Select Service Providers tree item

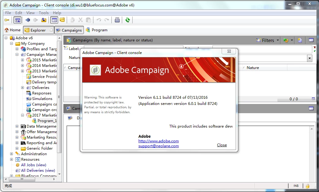[x=44, y=76]
